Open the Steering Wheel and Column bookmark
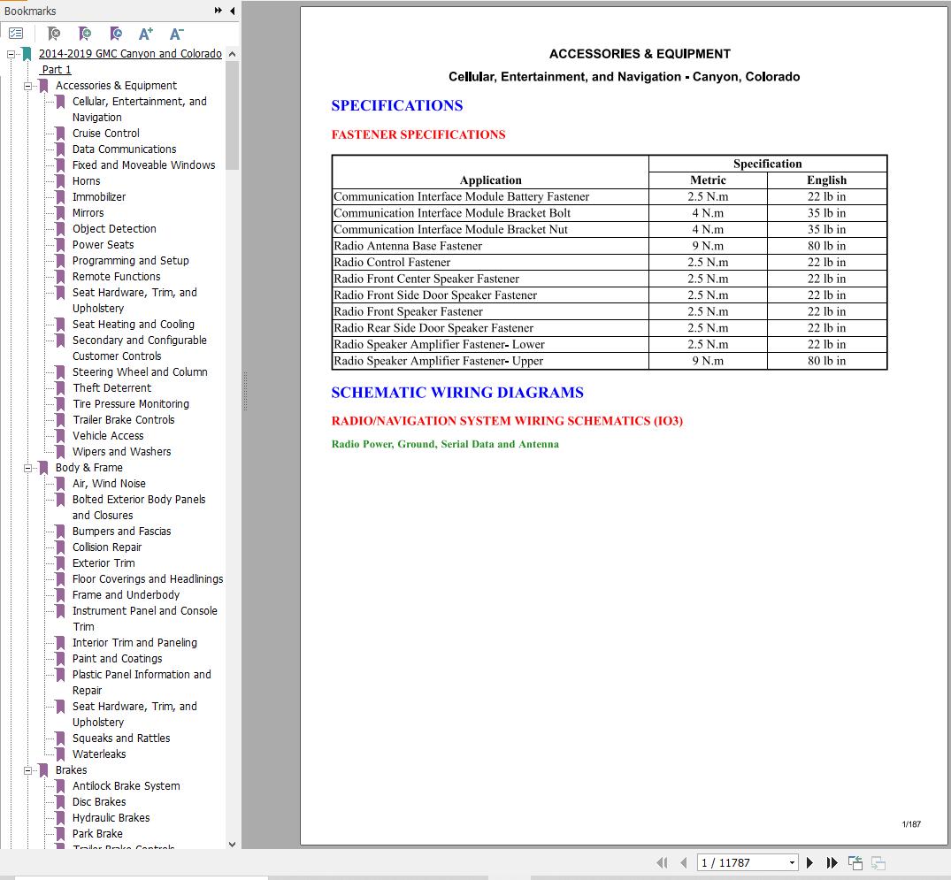The image size is (951, 880). click(140, 372)
